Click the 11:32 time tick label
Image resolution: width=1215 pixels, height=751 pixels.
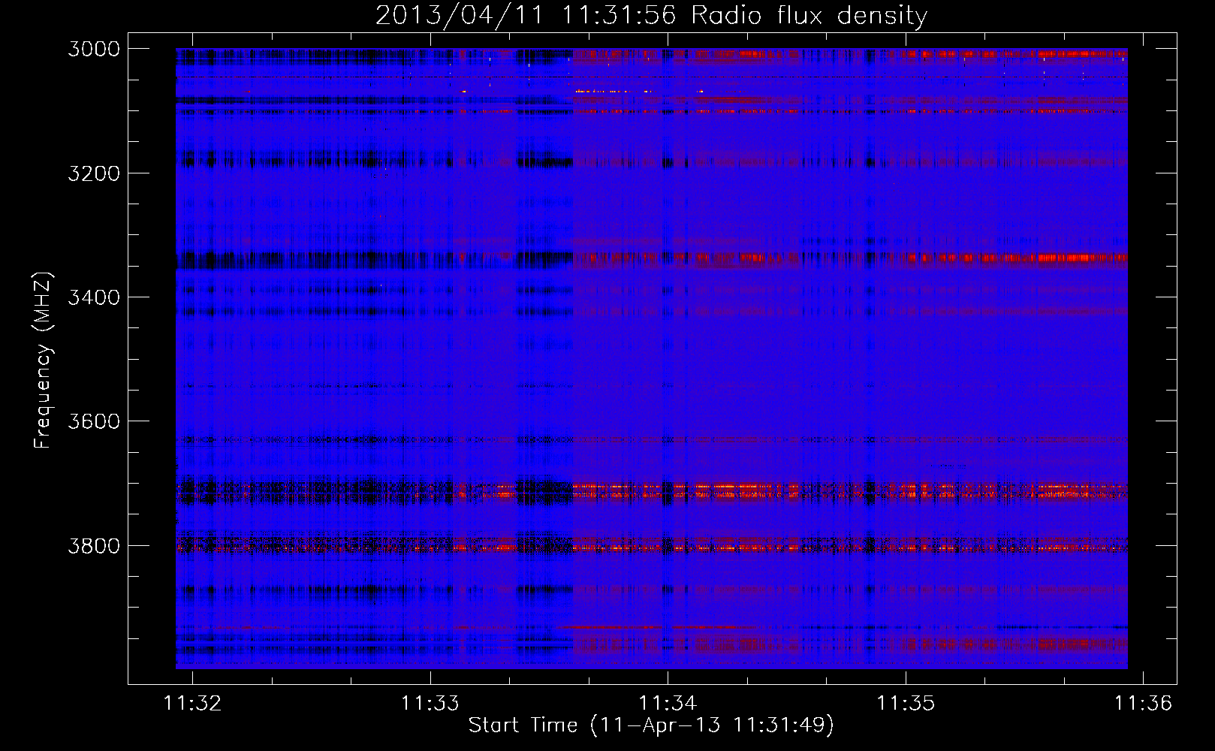(193, 703)
